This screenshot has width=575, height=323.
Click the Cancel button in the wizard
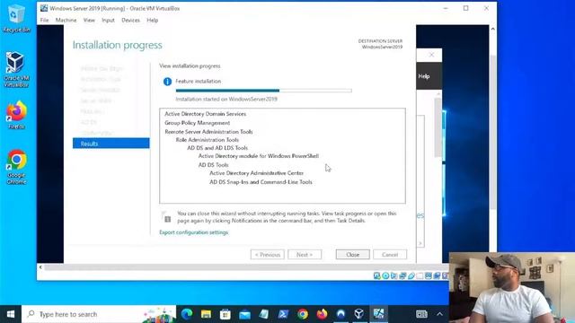click(390, 255)
